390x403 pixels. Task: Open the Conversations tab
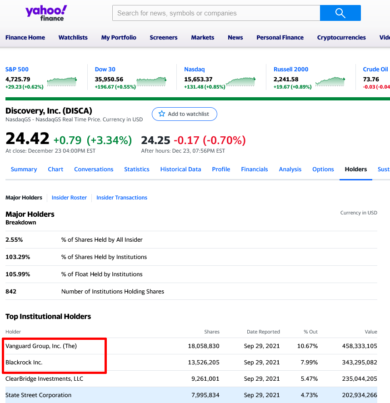pyautogui.click(x=94, y=169)
